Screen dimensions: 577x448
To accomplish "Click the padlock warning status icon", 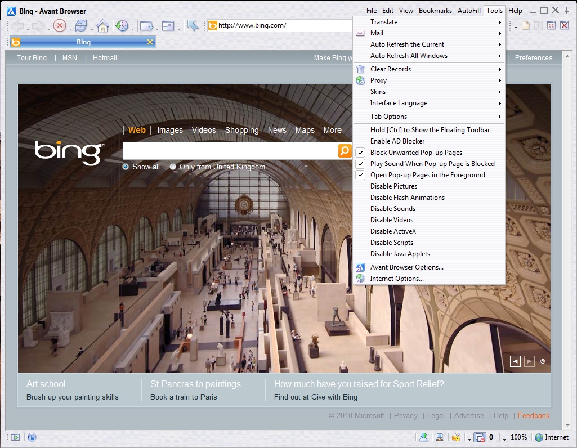I will [x=456, y=437].
